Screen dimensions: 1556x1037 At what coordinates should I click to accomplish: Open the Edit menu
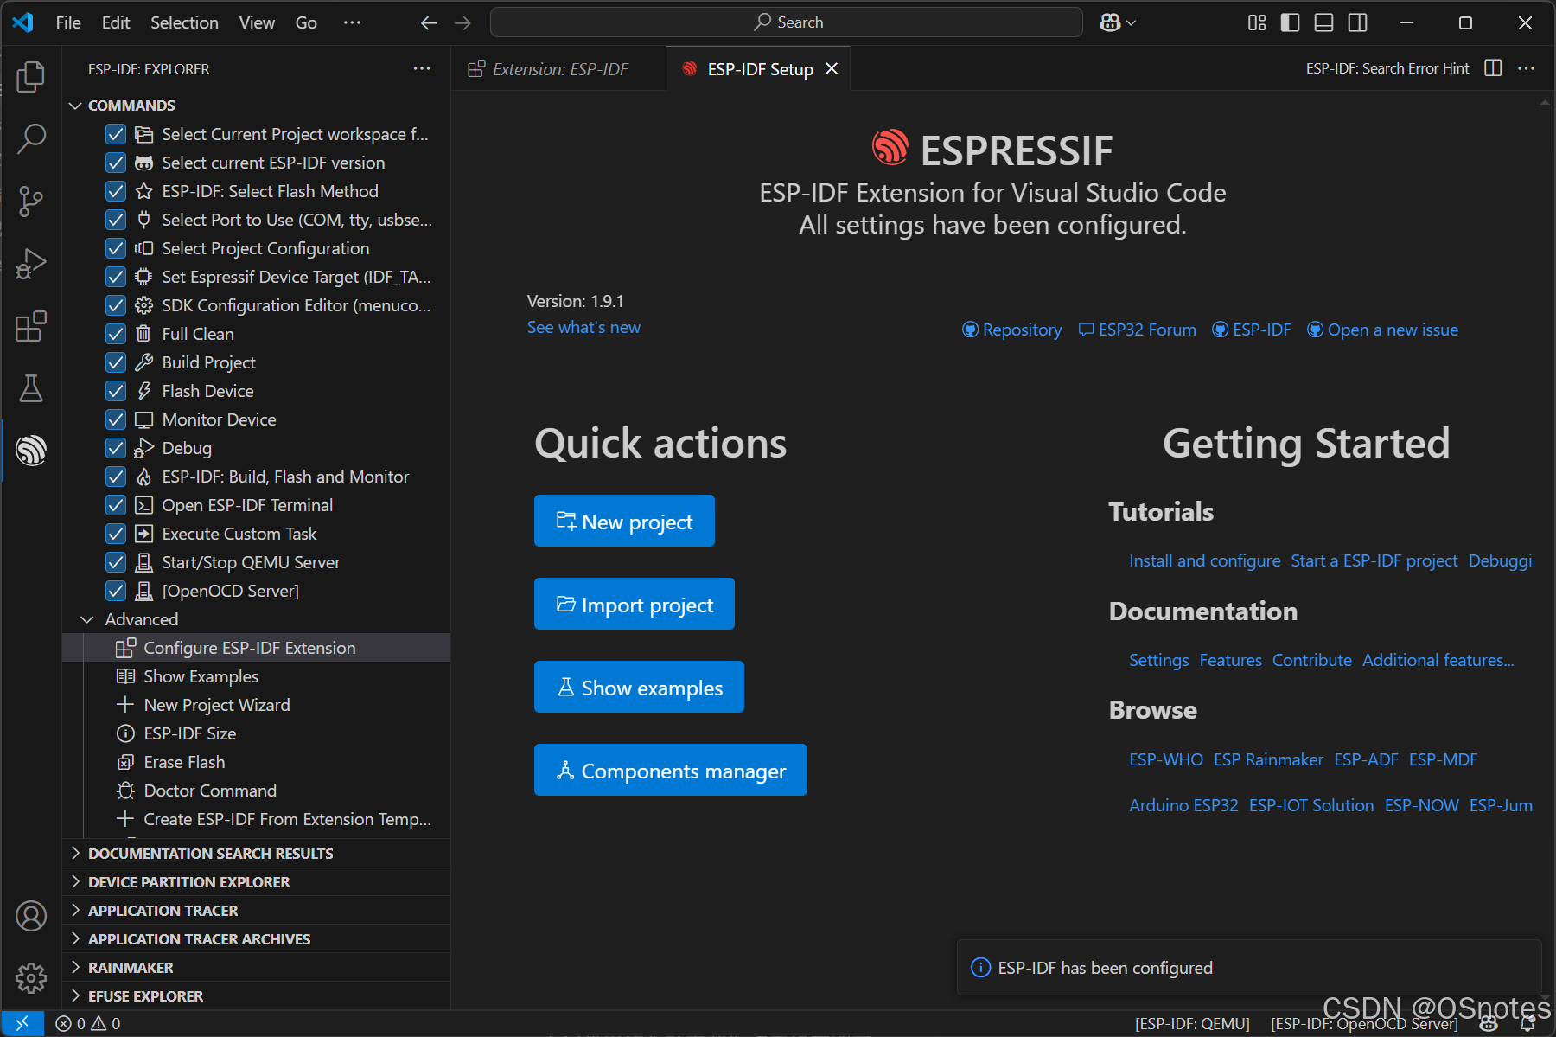(x=116, y=22)
